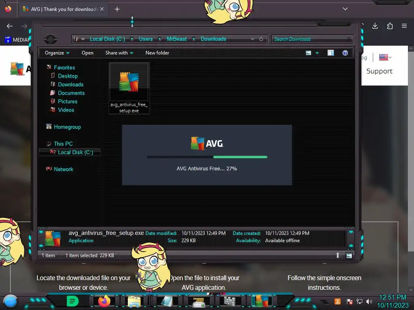Open language flag dropdown on AVG page
The width and height of the screenshot is (414, 310).
[385, 57]
